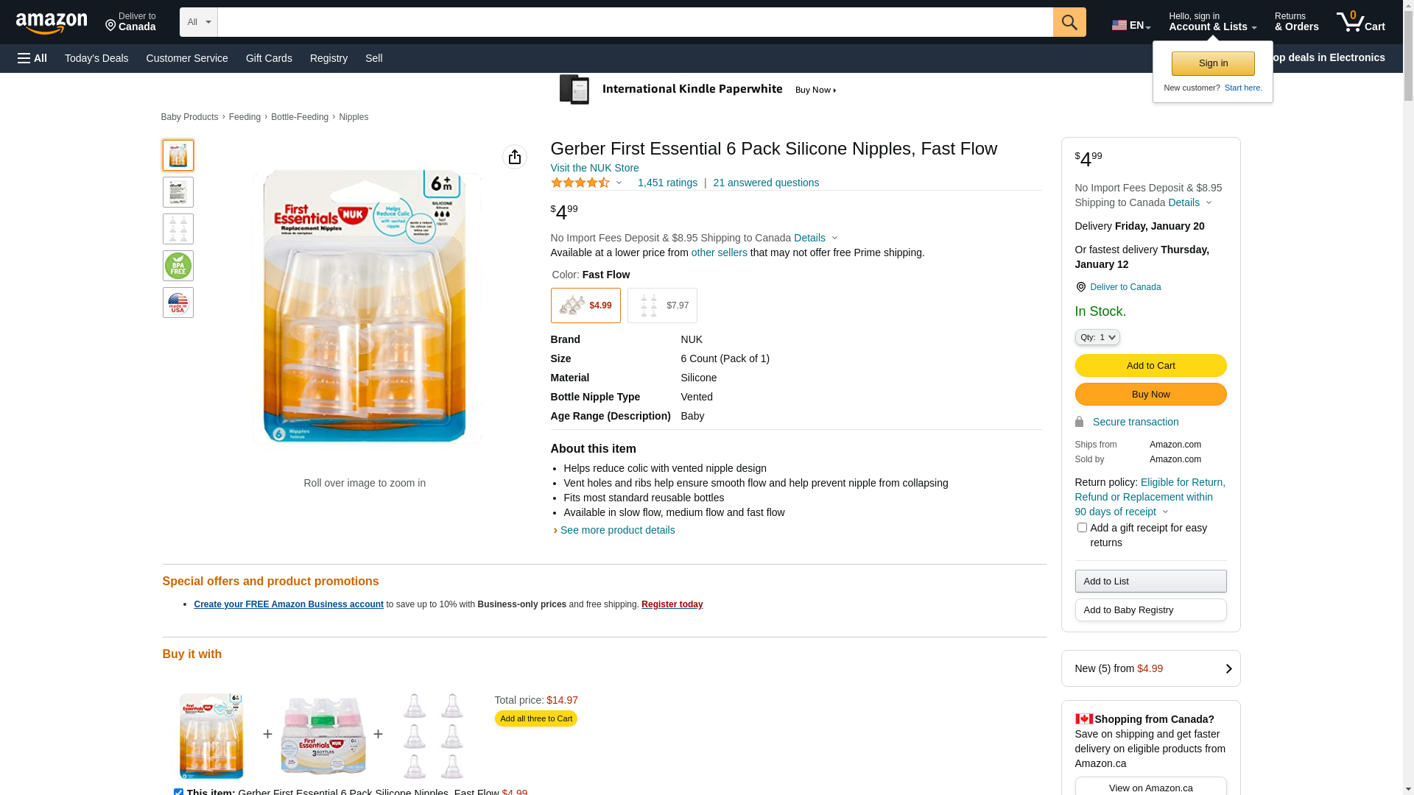Click into the Amazon search field
Viewport: 1414px width, 795px height.
635,22
